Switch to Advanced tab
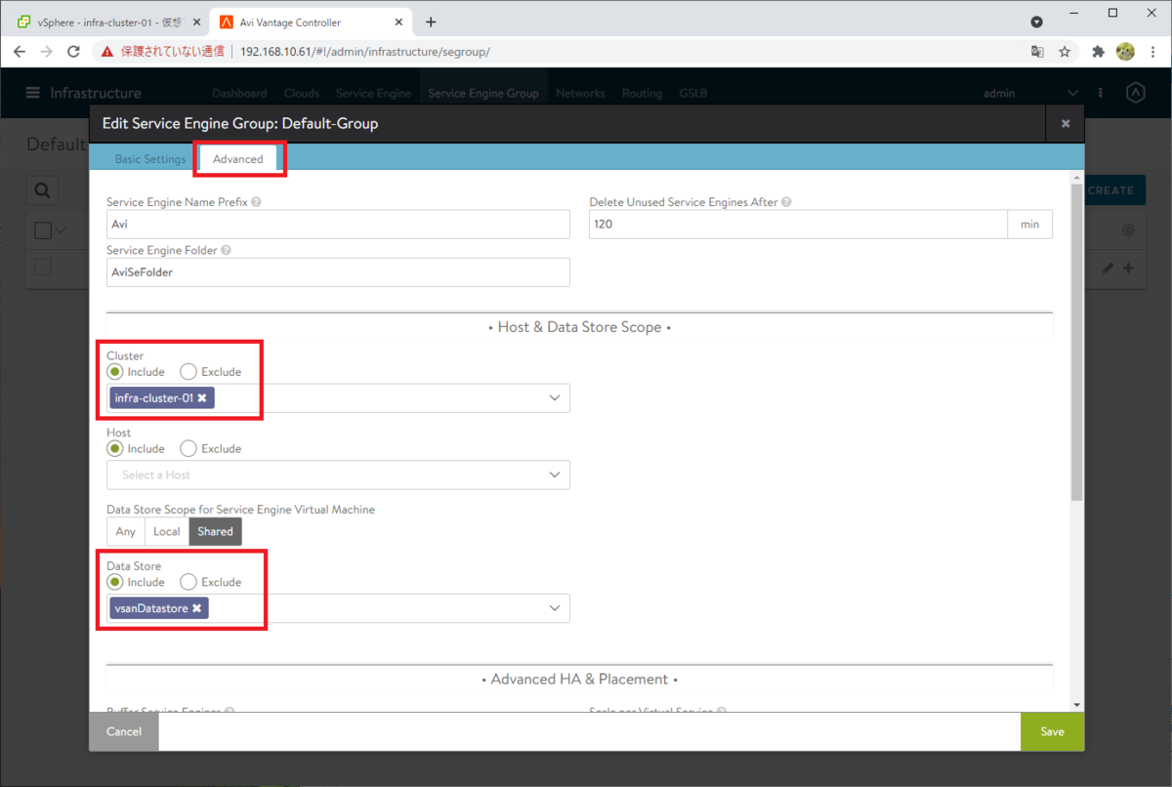 point(238,159)
